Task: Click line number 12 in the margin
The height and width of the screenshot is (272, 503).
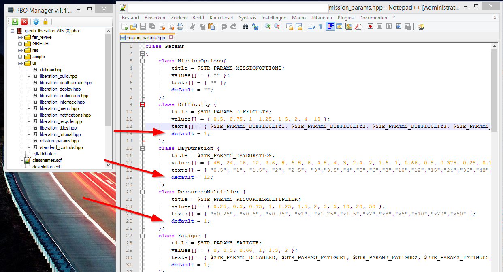Action: [130, 126]
